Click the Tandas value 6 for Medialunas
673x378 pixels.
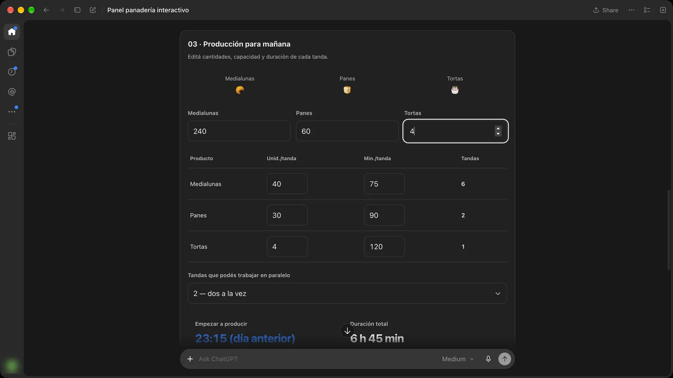click(x=463, y=184)
